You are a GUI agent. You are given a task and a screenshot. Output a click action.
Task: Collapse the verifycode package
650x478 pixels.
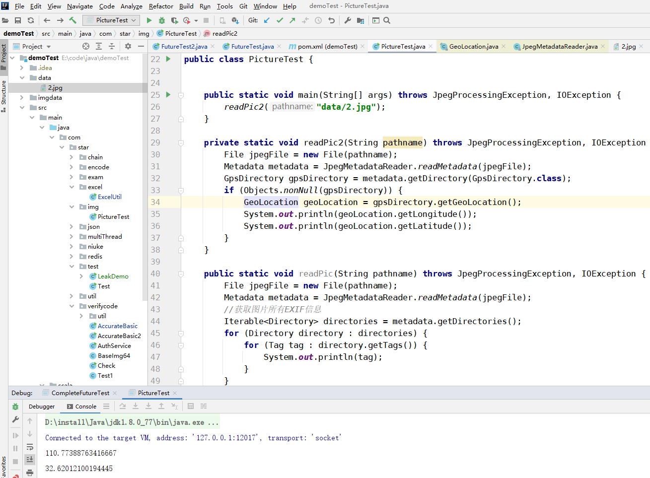click(x=72, y=306)
